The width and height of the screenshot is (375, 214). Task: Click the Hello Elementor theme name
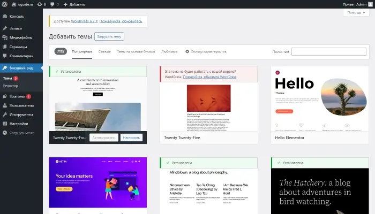(290, 138)
